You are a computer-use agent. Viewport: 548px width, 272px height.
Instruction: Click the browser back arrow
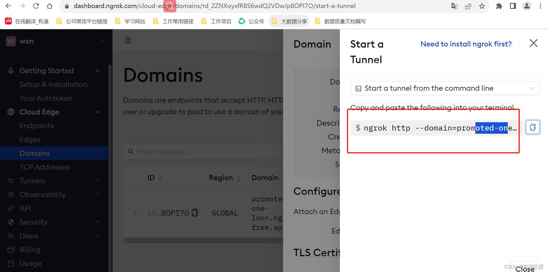[9, 6]
